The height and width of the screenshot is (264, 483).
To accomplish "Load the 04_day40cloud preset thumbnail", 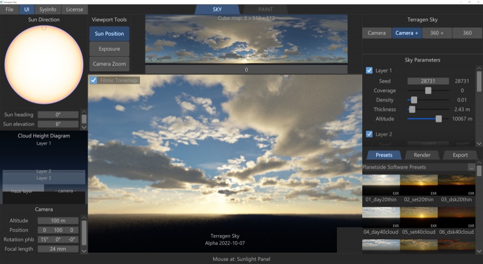I will pos(381,218).
